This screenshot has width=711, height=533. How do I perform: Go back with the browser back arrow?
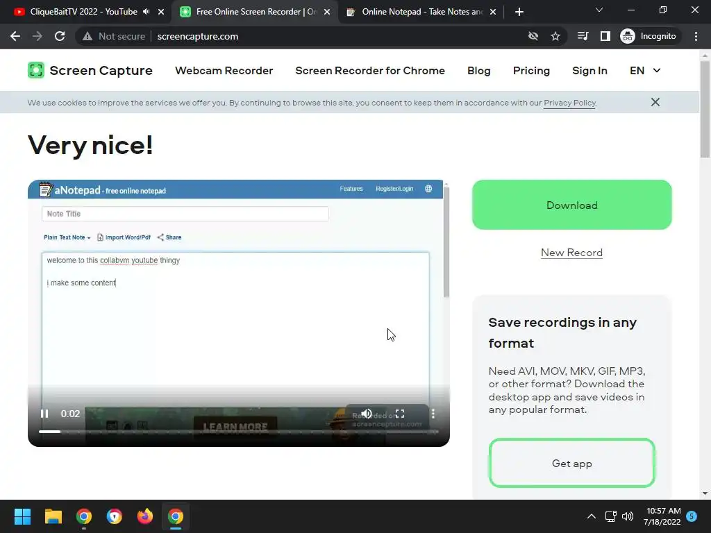pyautogui.click(x=15, y=36)
